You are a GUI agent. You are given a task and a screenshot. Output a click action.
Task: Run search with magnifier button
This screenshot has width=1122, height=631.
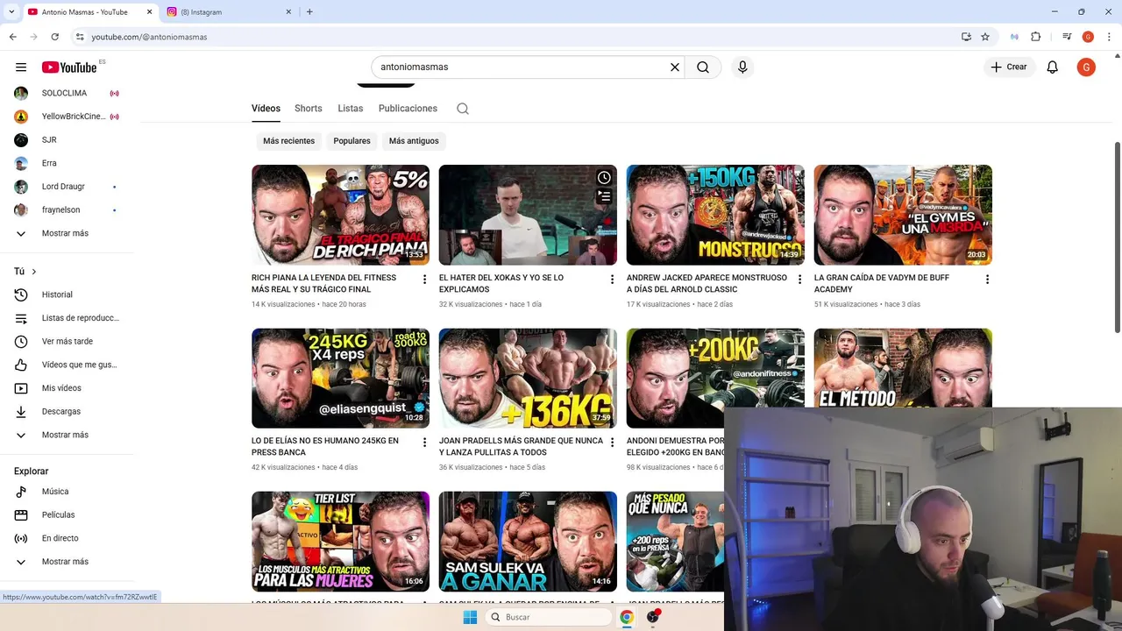[x=703, y=67]
